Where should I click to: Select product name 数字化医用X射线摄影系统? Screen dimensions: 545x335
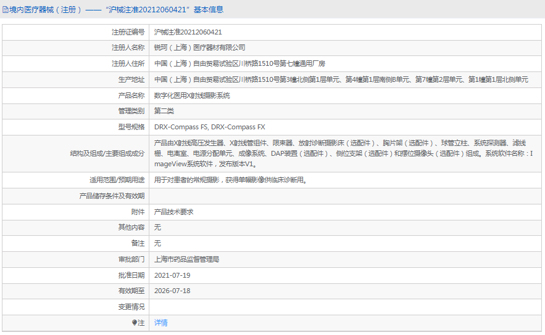click(192, 95)
